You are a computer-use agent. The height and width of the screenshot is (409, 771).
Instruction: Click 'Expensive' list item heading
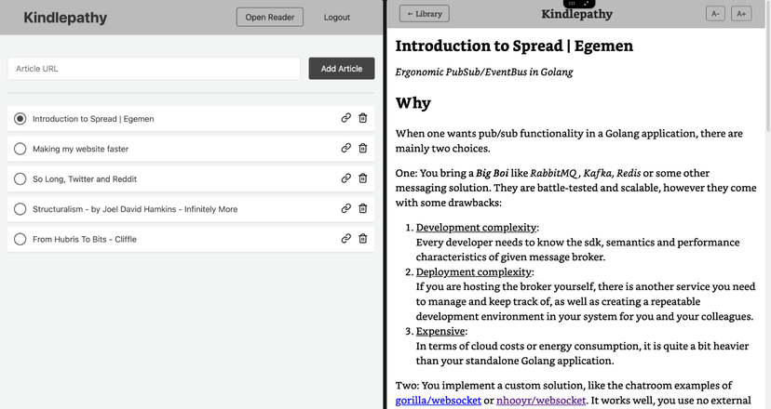click(440, 332)
